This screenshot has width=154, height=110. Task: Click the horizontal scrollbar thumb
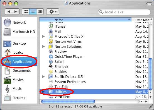click(68, 101)
